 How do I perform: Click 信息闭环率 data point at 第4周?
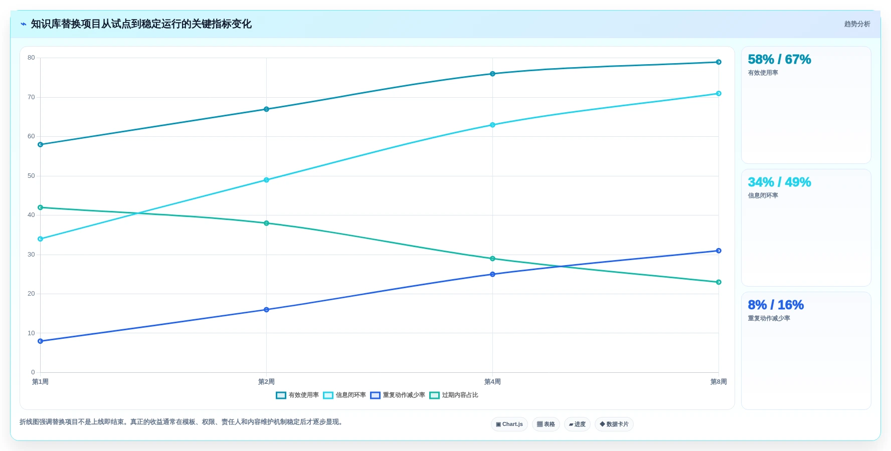492,125
